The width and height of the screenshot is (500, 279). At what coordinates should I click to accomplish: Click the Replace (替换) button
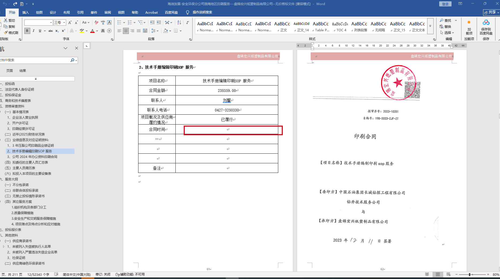point(445,26)
